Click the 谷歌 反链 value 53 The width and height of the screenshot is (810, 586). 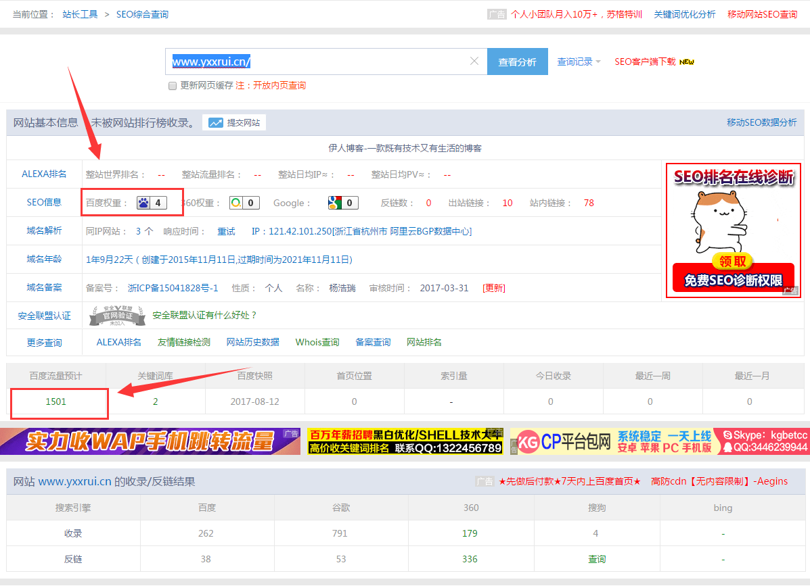341,559
